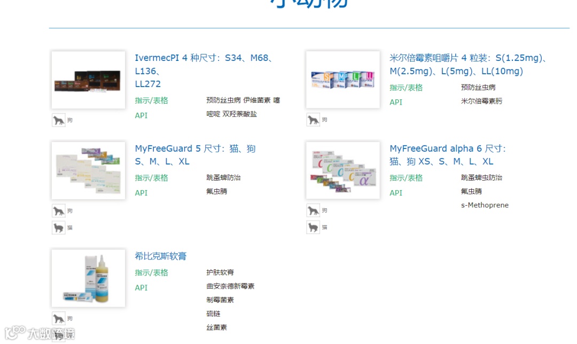
Task: Click 指示/表格 label under 米尔倍霉素咀嚼片
Action: pyautogui.click(x=406, y=88)
